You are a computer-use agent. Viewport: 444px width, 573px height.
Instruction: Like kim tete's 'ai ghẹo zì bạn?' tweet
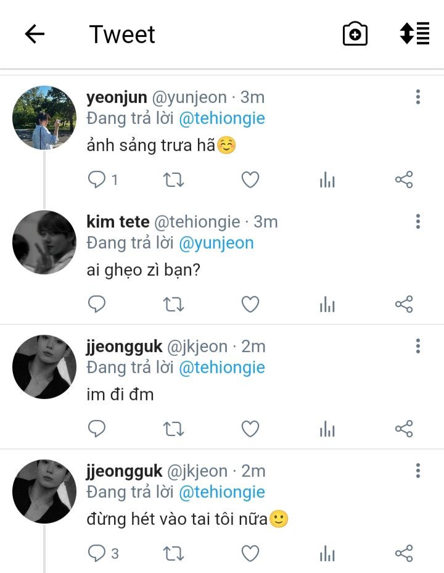(250, 305)
